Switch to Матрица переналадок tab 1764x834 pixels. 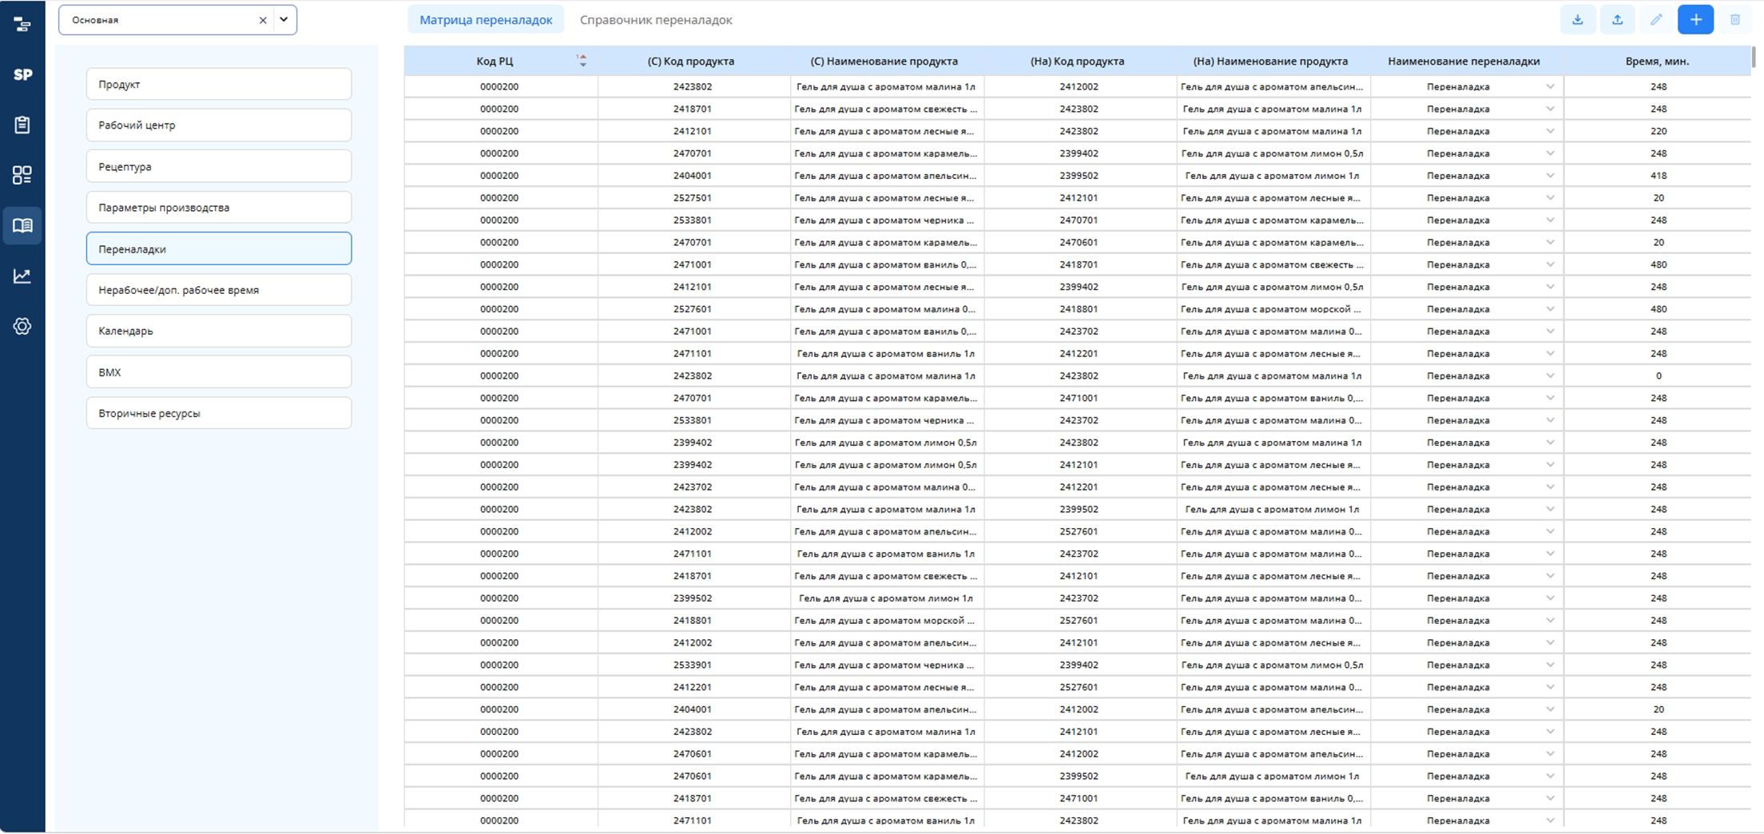click(486, 20)
